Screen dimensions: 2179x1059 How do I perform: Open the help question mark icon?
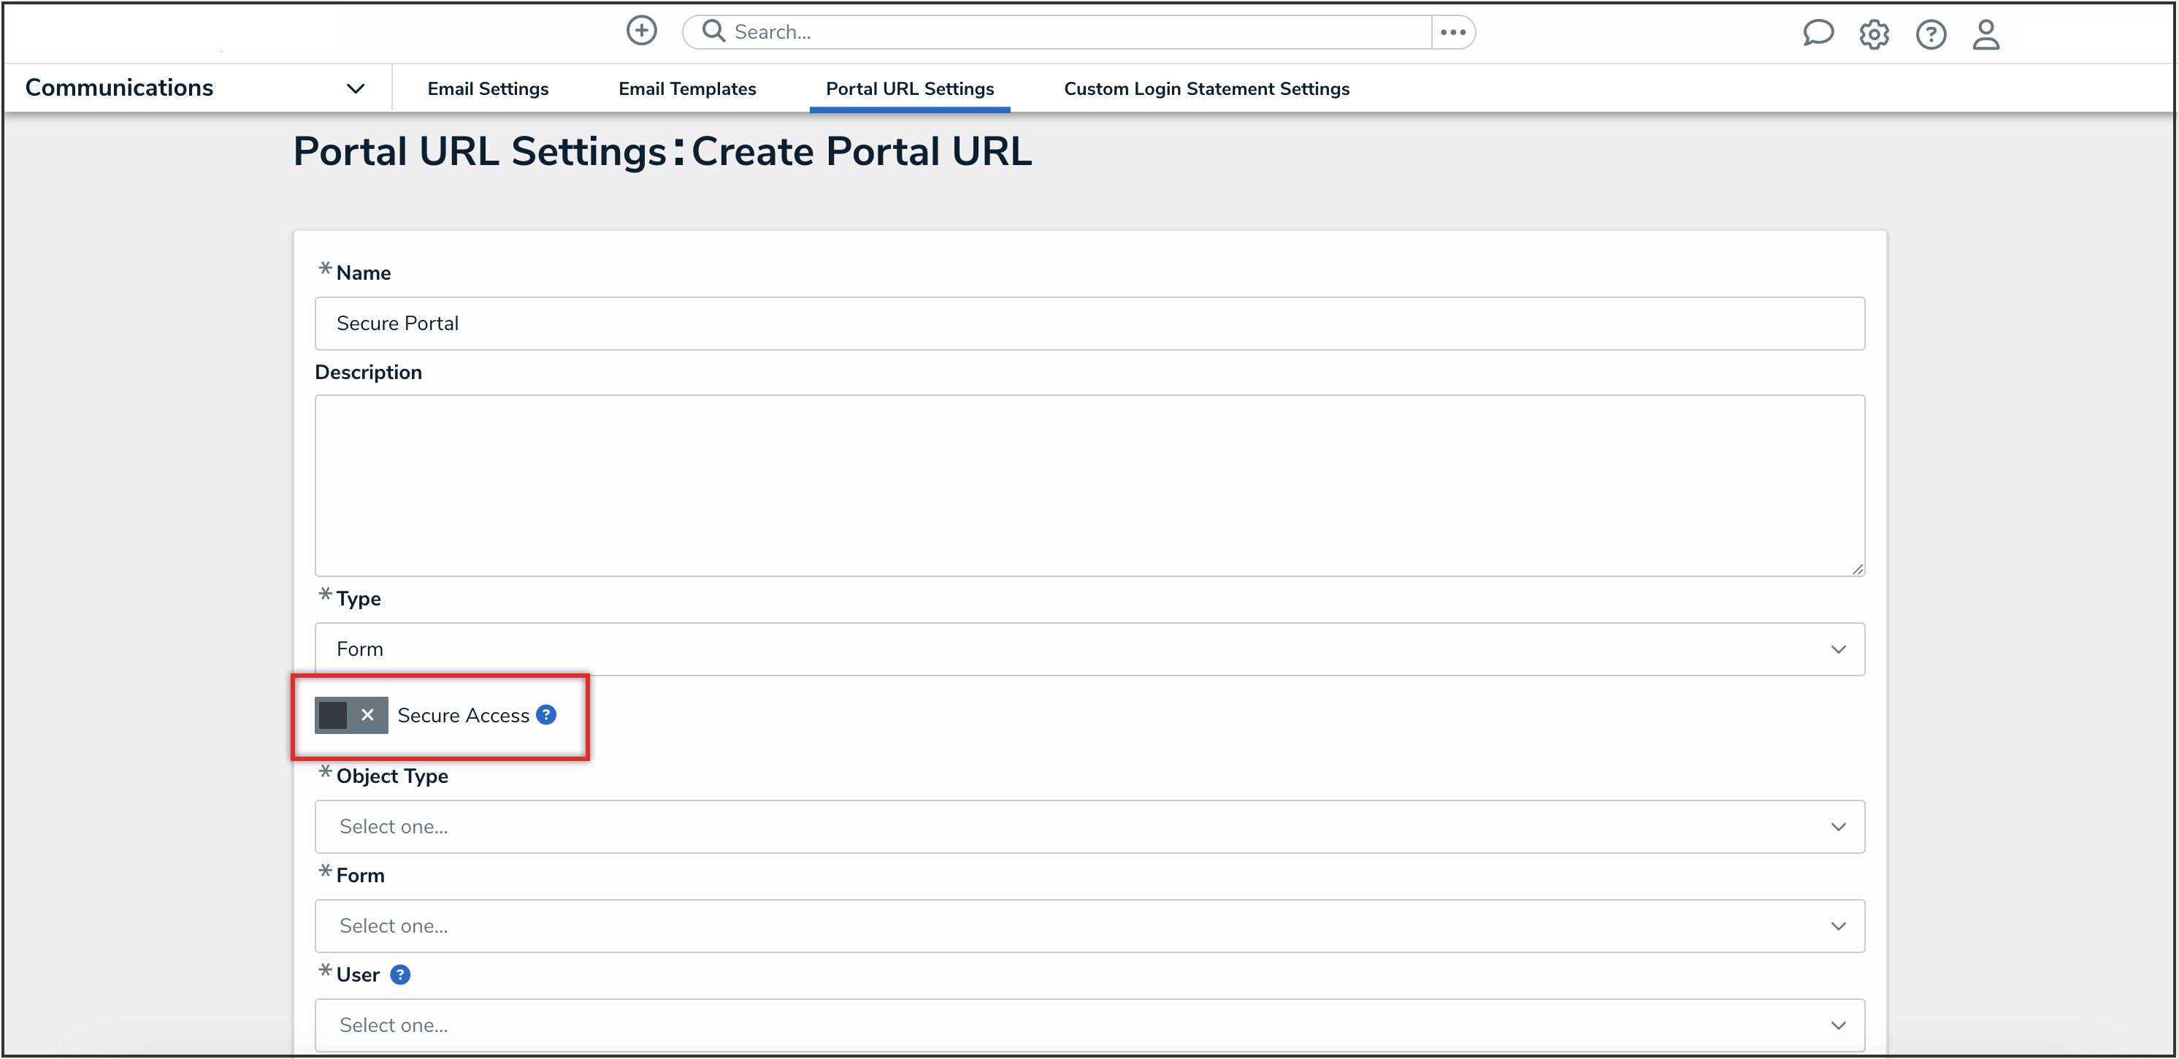coord(1930,34)
